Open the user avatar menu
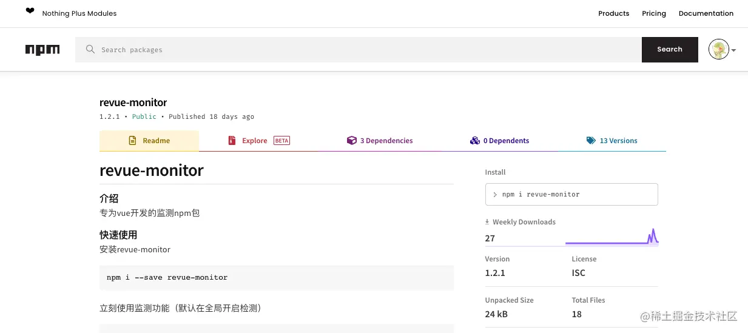Screen dimensions: 748x333 click(x=718, y=50)
